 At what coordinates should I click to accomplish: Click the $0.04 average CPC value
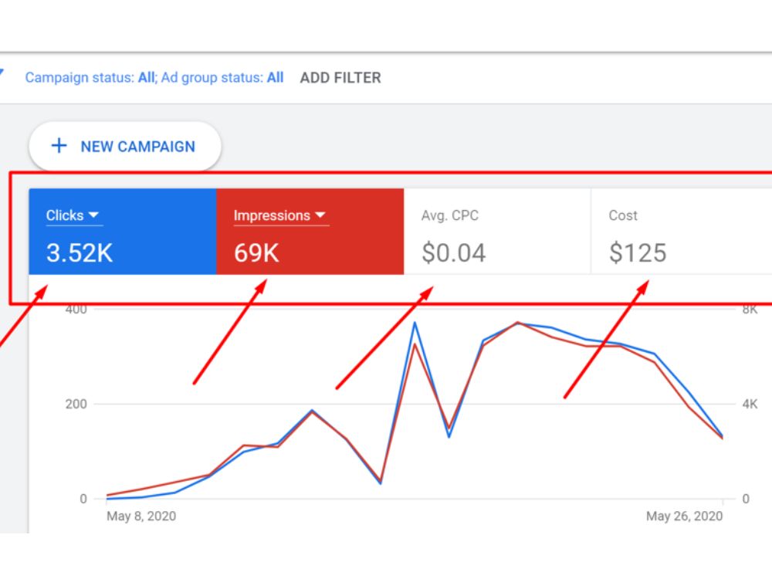[454, 253]
